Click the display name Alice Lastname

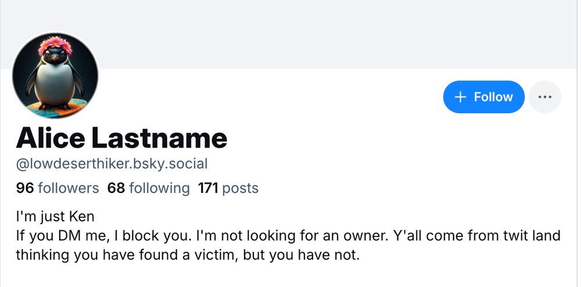[x=121, y=138]
